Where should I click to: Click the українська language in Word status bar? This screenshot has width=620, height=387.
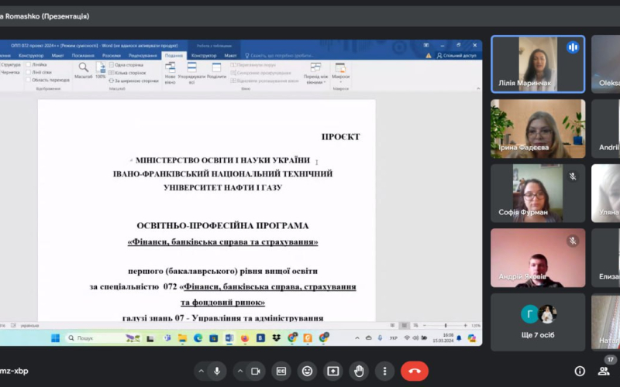[29, 325]
